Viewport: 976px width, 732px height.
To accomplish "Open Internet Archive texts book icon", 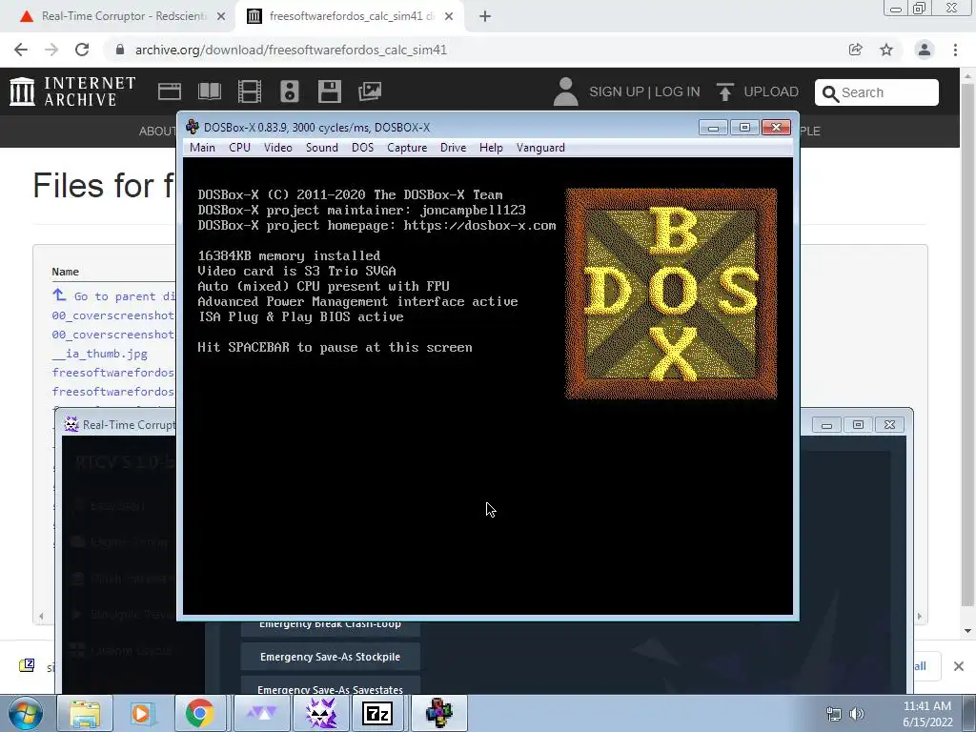I will (x=209, y=91).
